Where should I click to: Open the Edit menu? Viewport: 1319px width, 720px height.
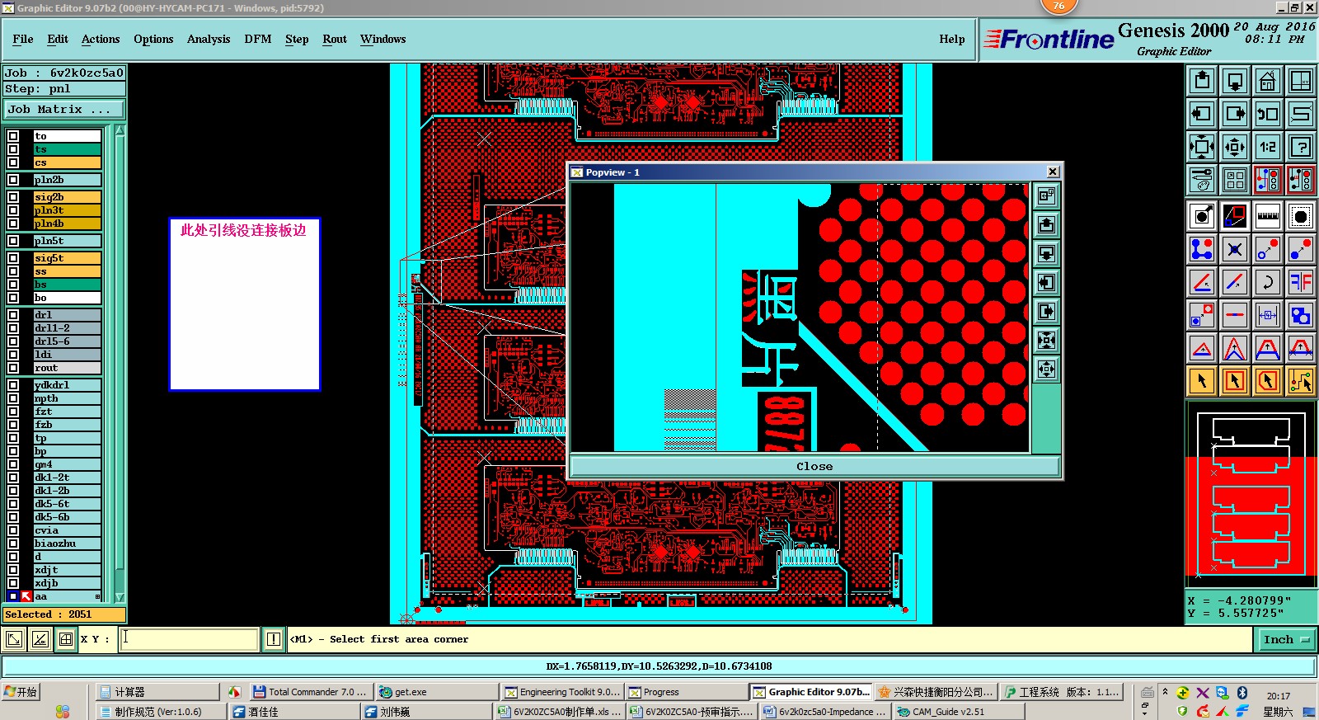click(x=58, y=39)
